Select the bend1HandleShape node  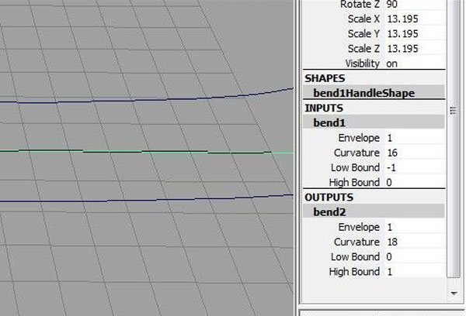(x=374, y=93)
